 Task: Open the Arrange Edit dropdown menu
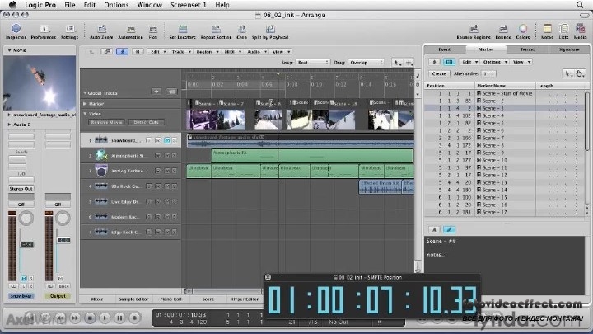point(157,52)
